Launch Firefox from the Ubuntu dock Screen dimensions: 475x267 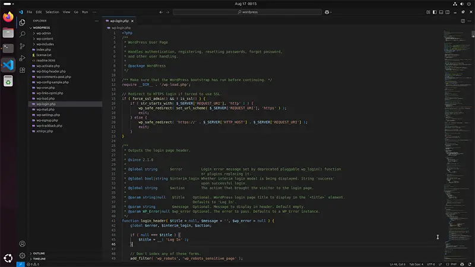(x=8, y=17)
